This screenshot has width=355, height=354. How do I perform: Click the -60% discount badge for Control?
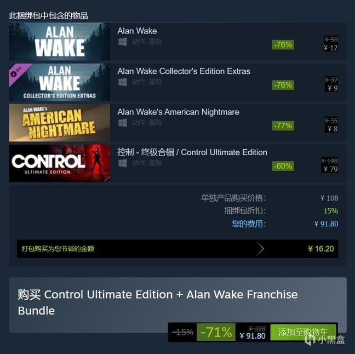[283, 166]
